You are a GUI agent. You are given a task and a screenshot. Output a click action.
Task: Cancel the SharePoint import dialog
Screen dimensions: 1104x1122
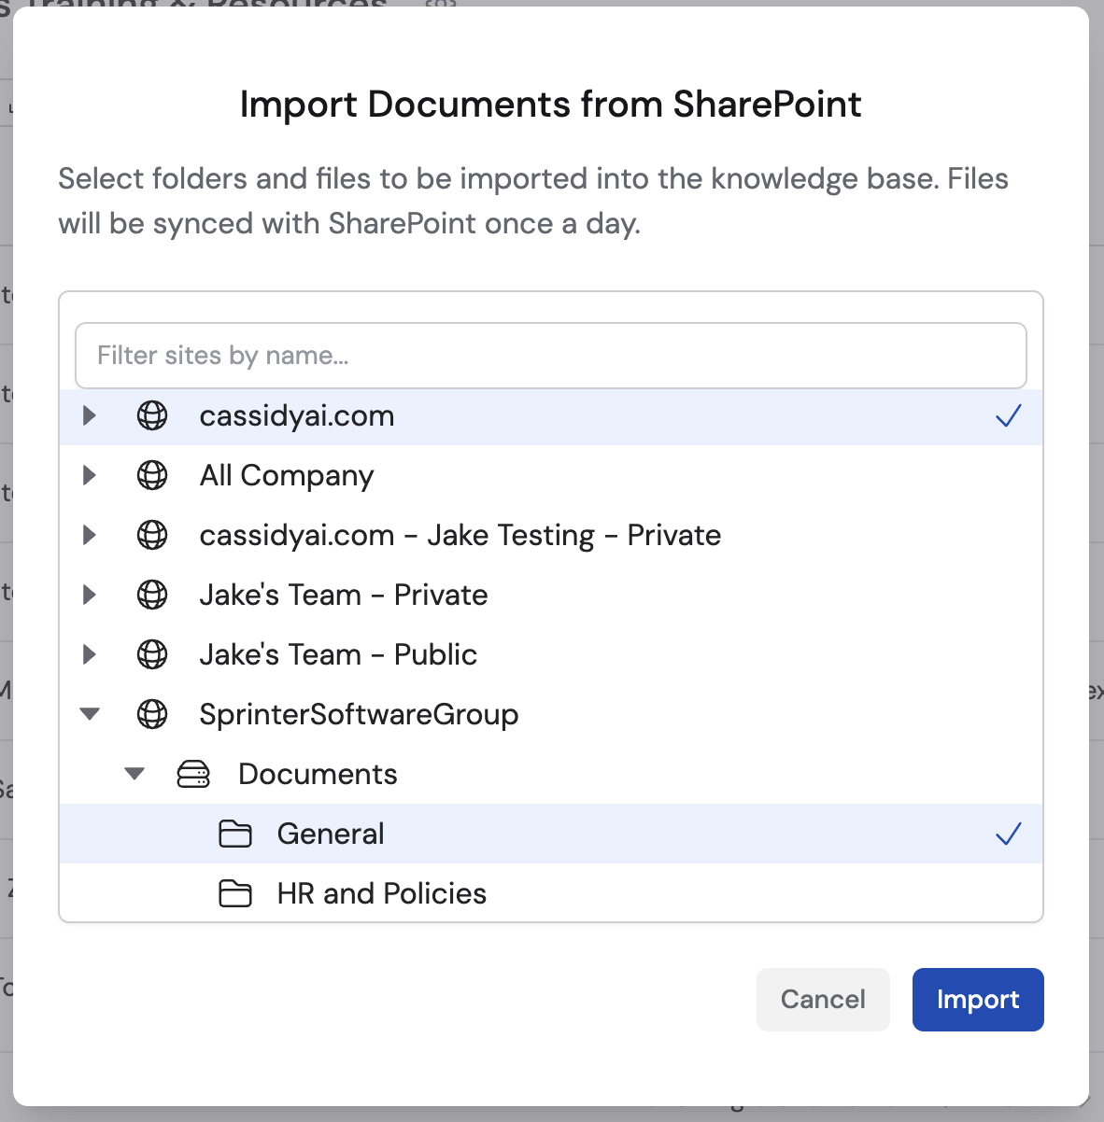coord(823,999)
